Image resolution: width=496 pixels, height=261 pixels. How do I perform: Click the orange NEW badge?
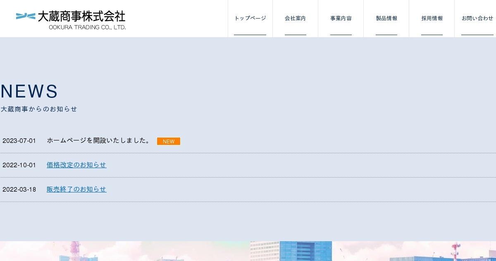[169, 141]
